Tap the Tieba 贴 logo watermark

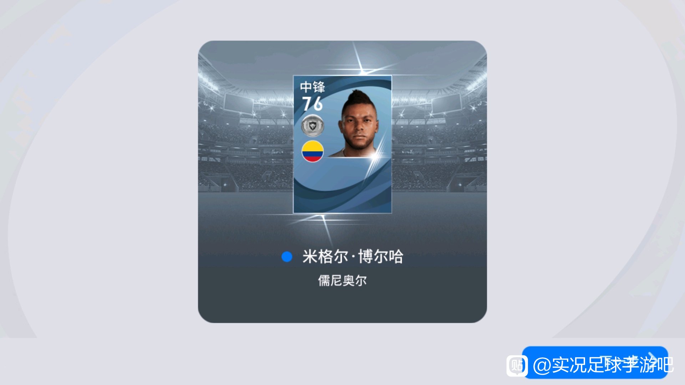point(517,366)
